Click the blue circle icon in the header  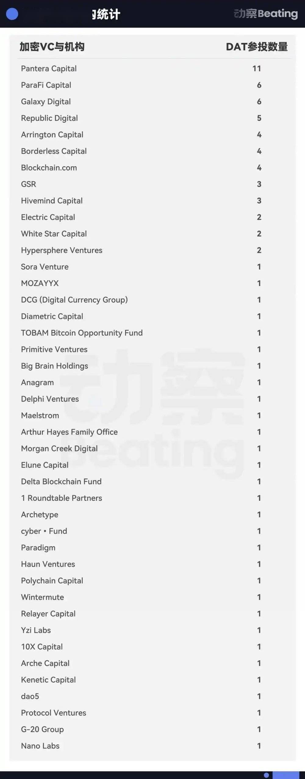click(x=12, y=14)
